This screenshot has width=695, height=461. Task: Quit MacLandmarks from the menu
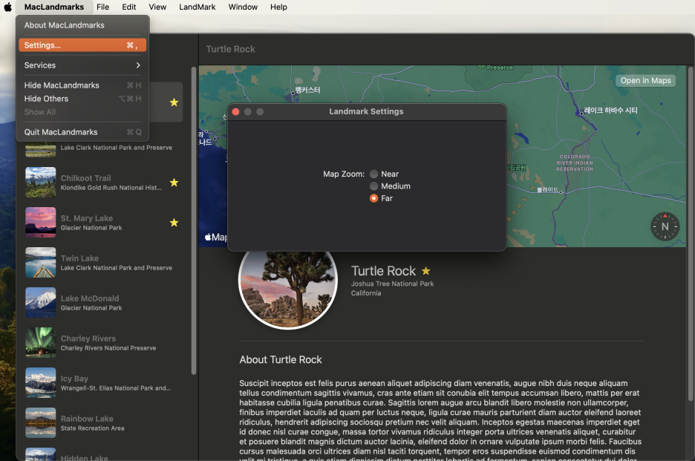[82, 132]
